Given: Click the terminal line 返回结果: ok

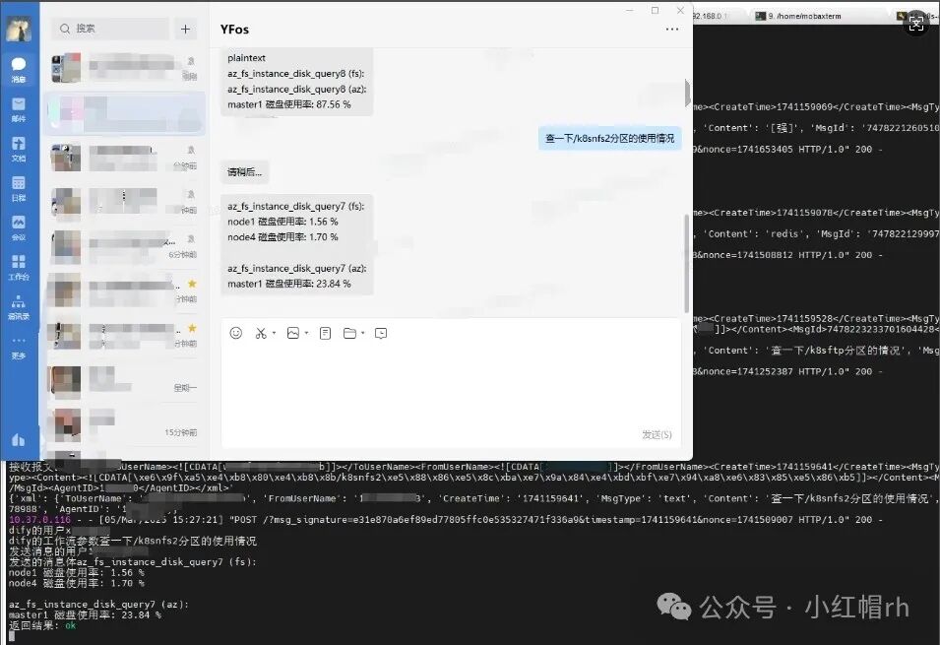Looking at the screenshot, I should (42, 625).
